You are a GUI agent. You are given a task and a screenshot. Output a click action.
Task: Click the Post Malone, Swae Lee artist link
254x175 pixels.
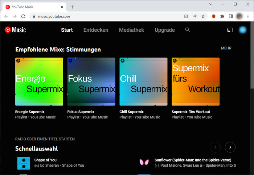(181, 166)
